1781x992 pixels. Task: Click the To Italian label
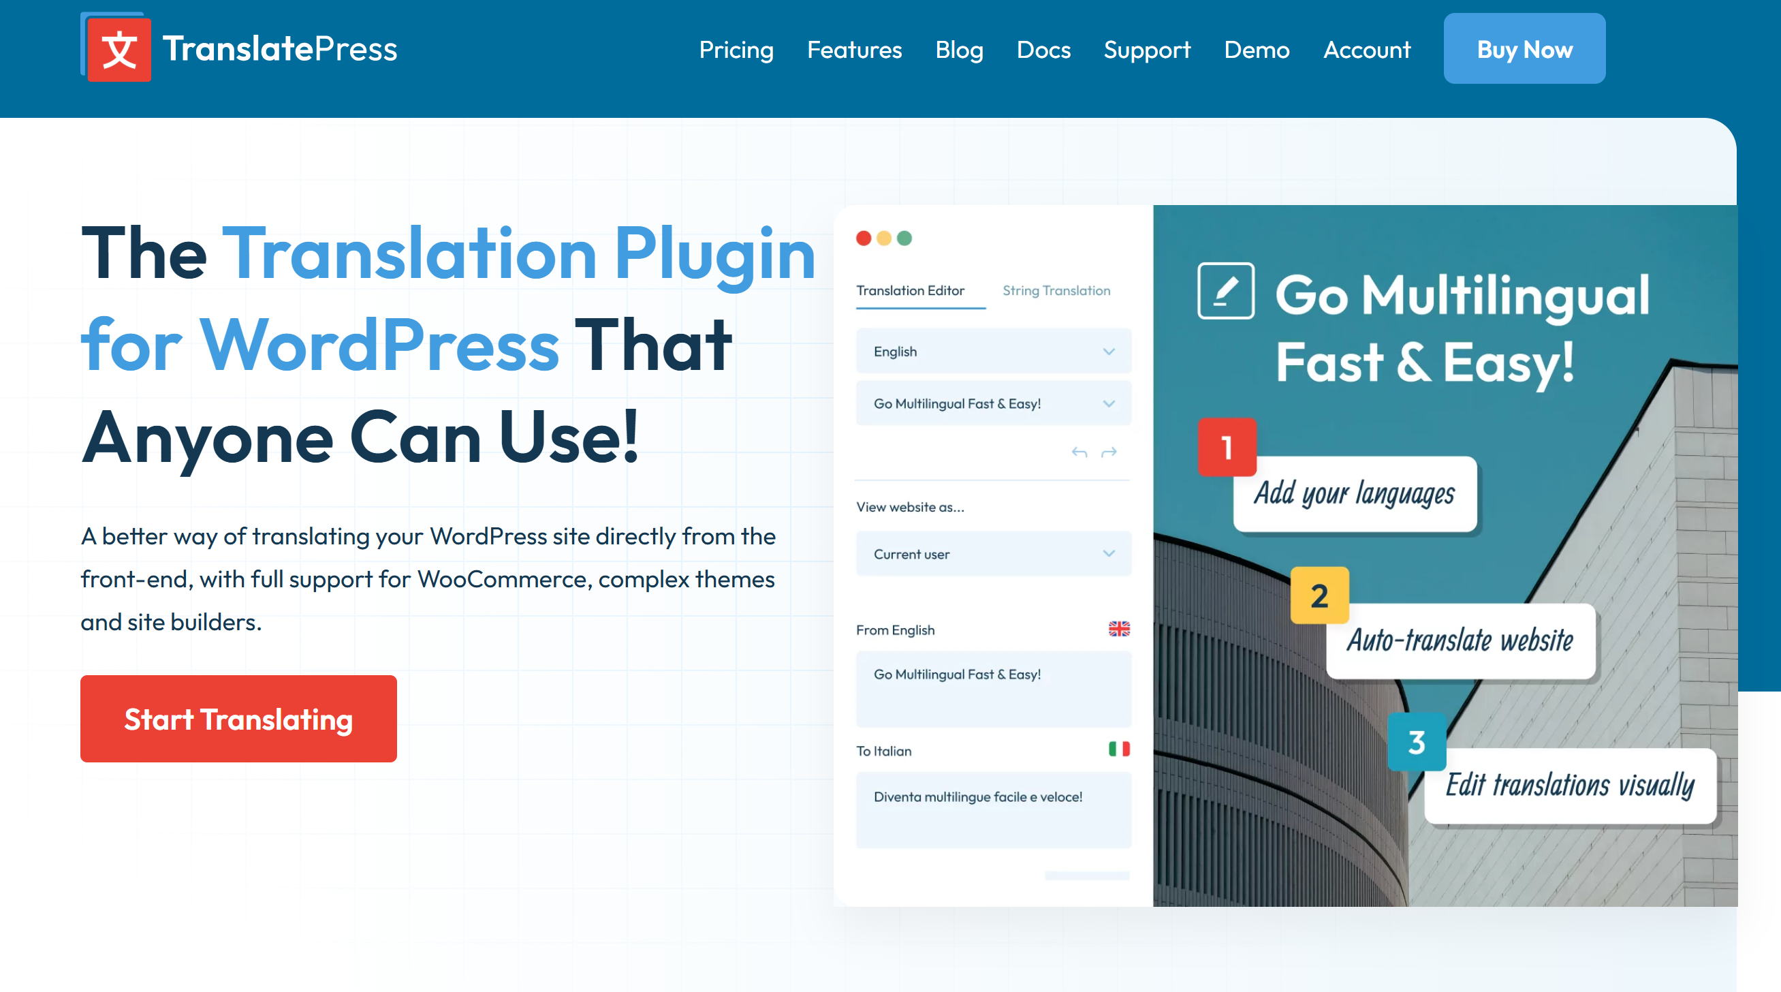883,751
